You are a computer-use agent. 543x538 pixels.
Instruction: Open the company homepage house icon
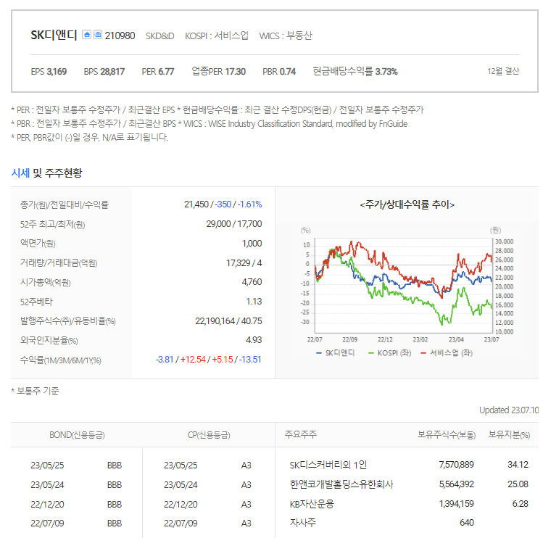click(86, 35)
